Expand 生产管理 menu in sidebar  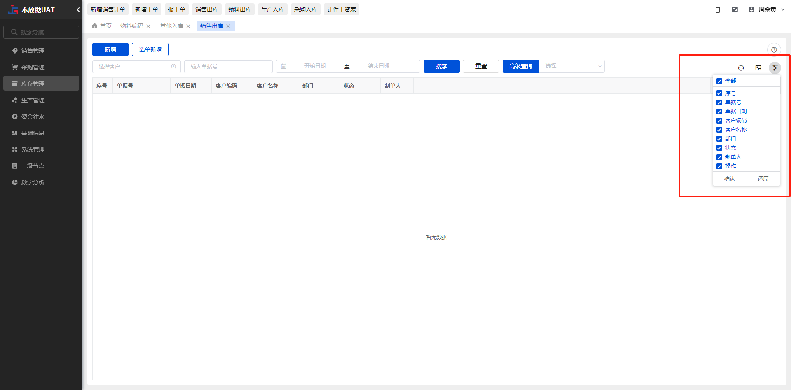click(41, 100)
